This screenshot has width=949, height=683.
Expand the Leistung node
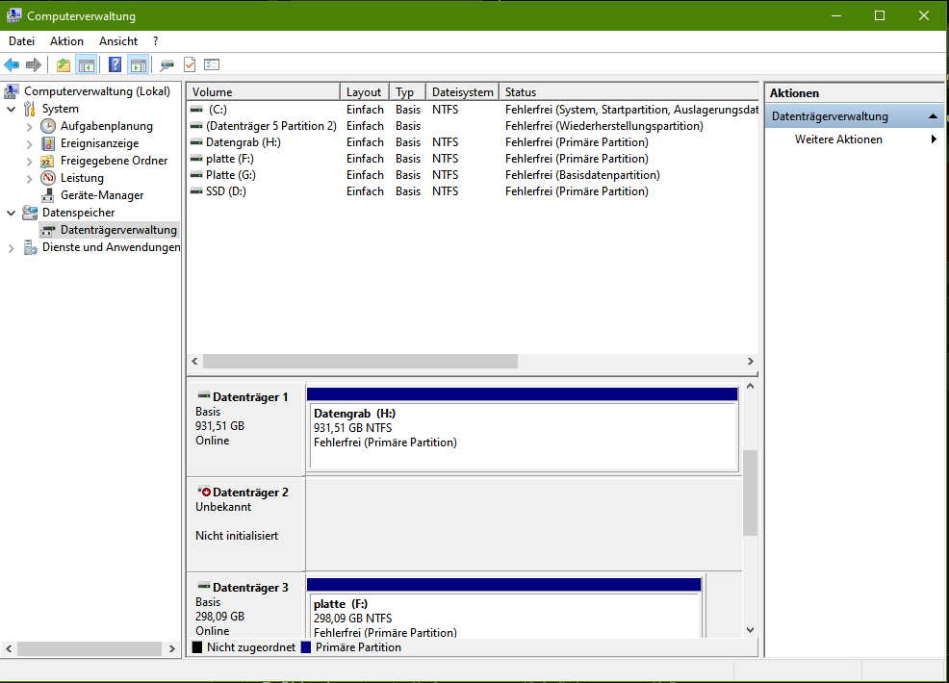(x=29, y=179)
